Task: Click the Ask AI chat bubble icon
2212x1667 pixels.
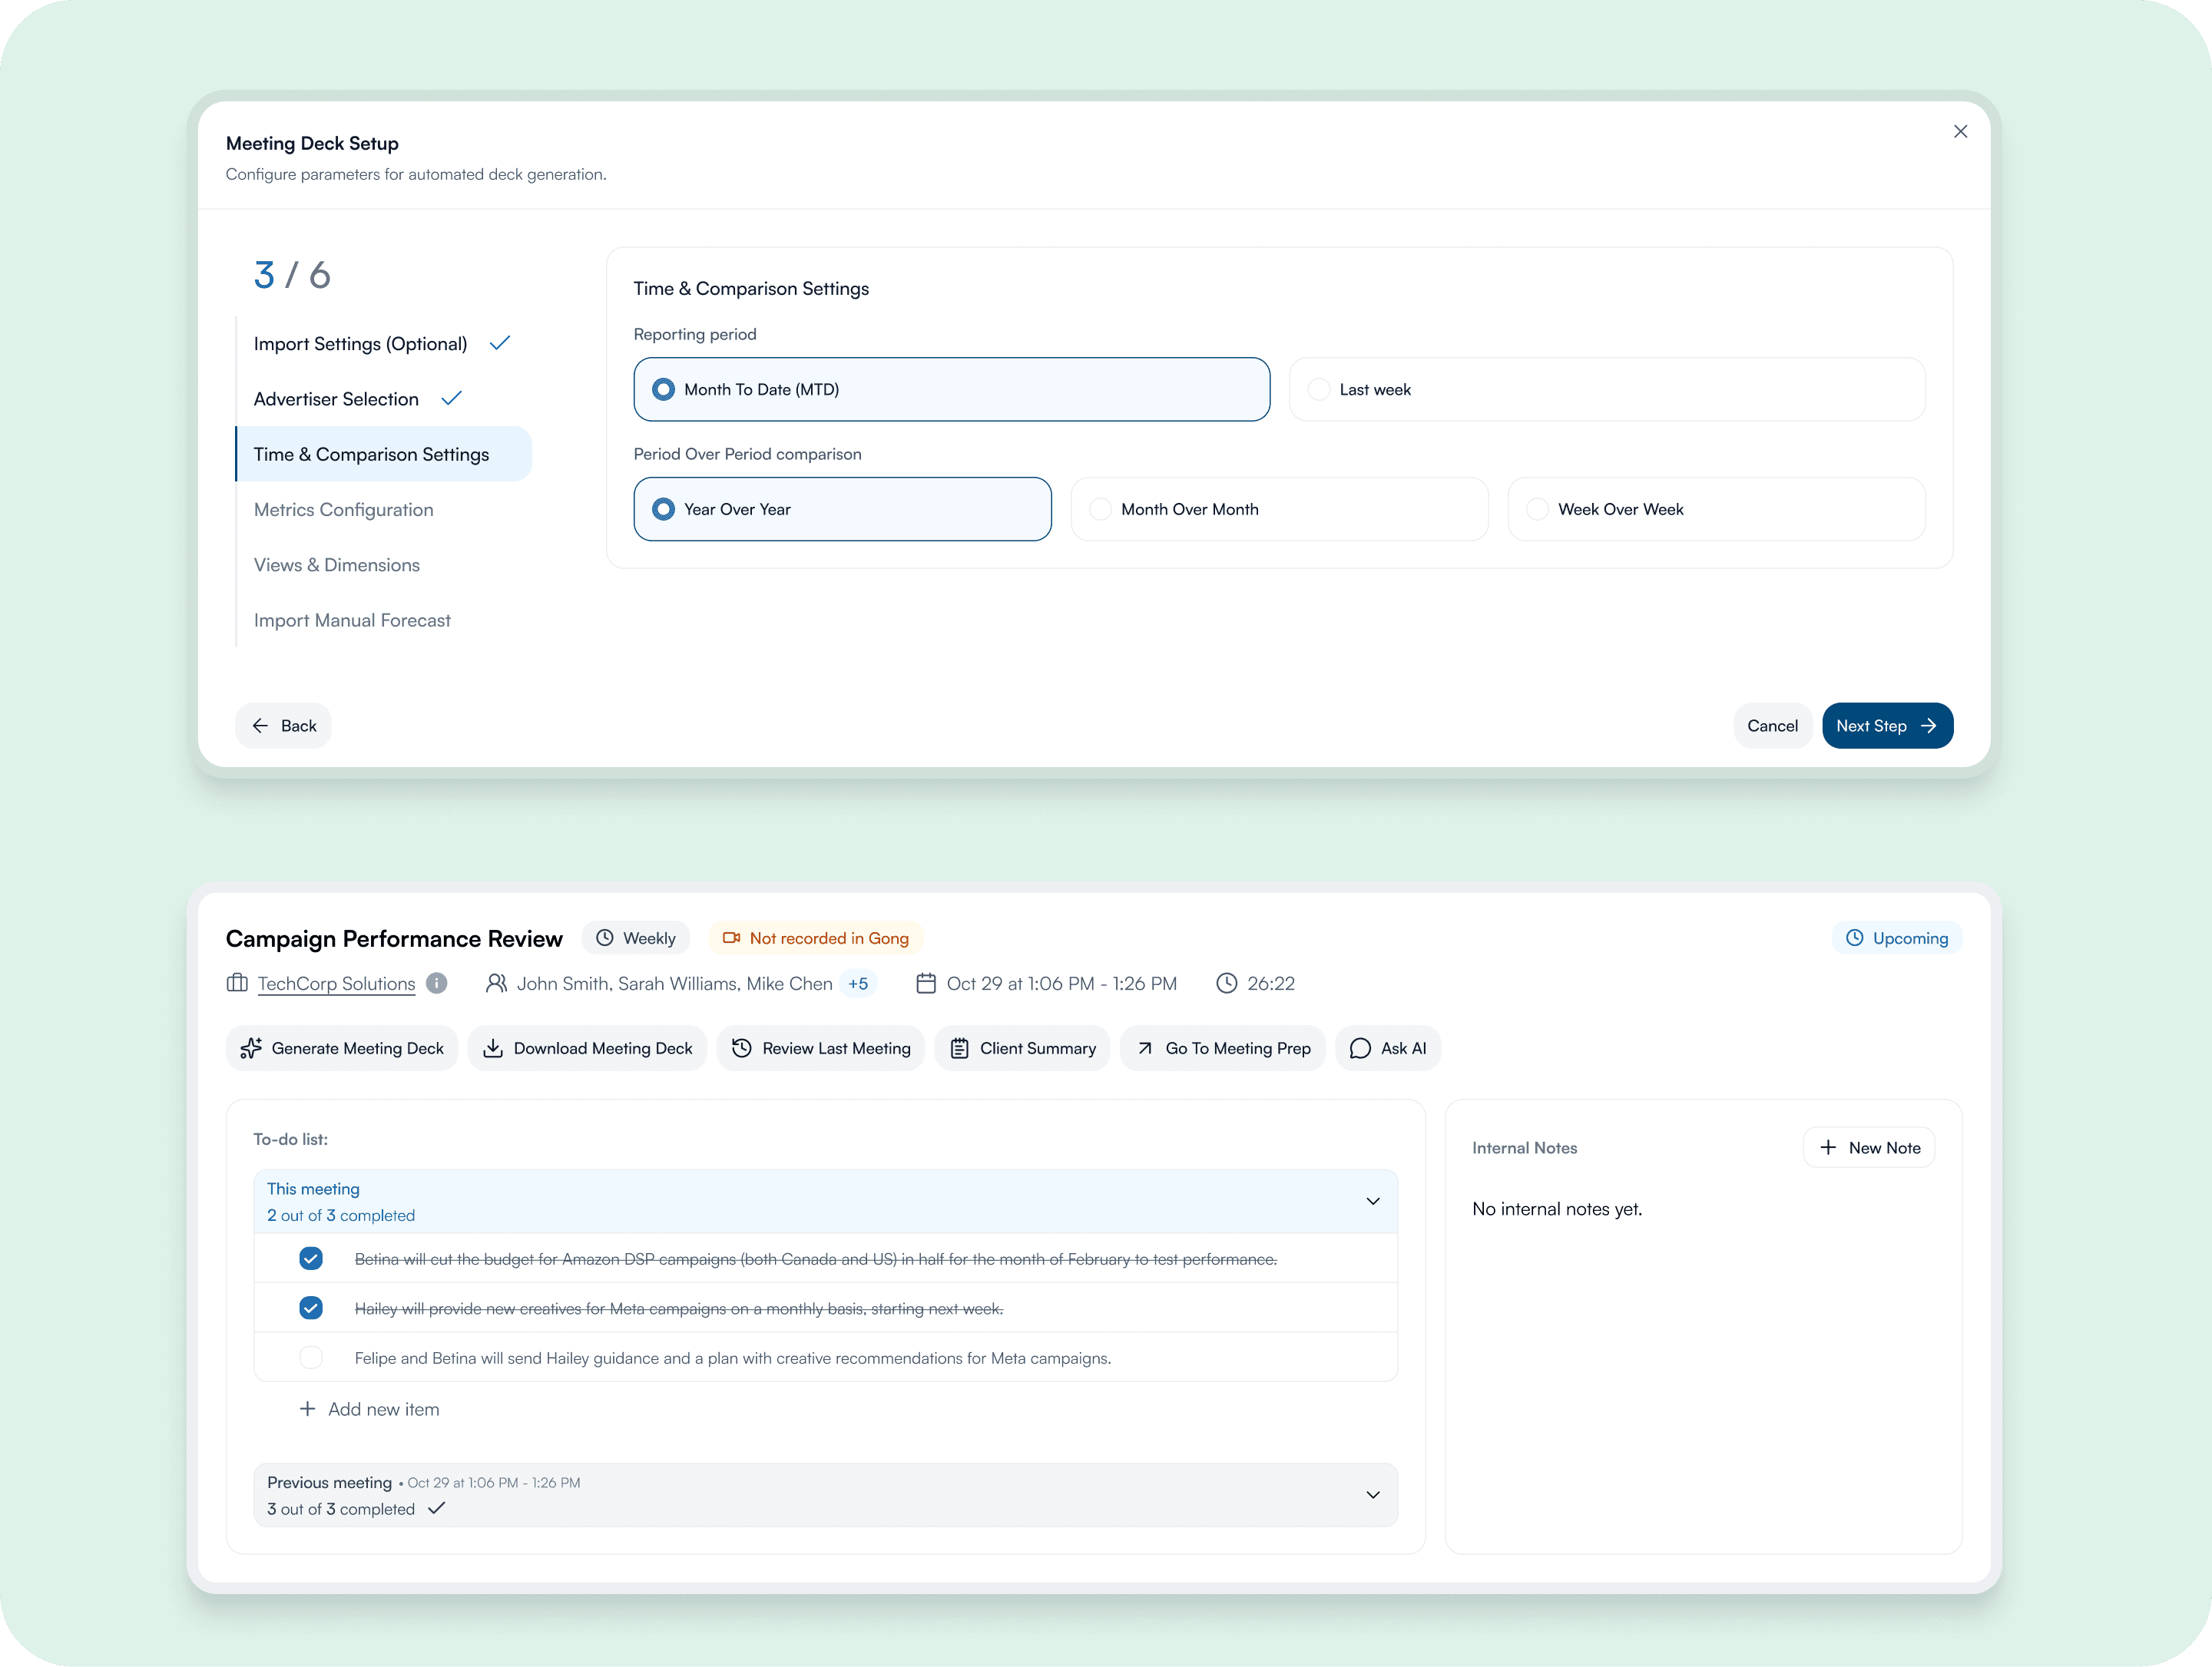Action: click(x=1360, y=1048)
